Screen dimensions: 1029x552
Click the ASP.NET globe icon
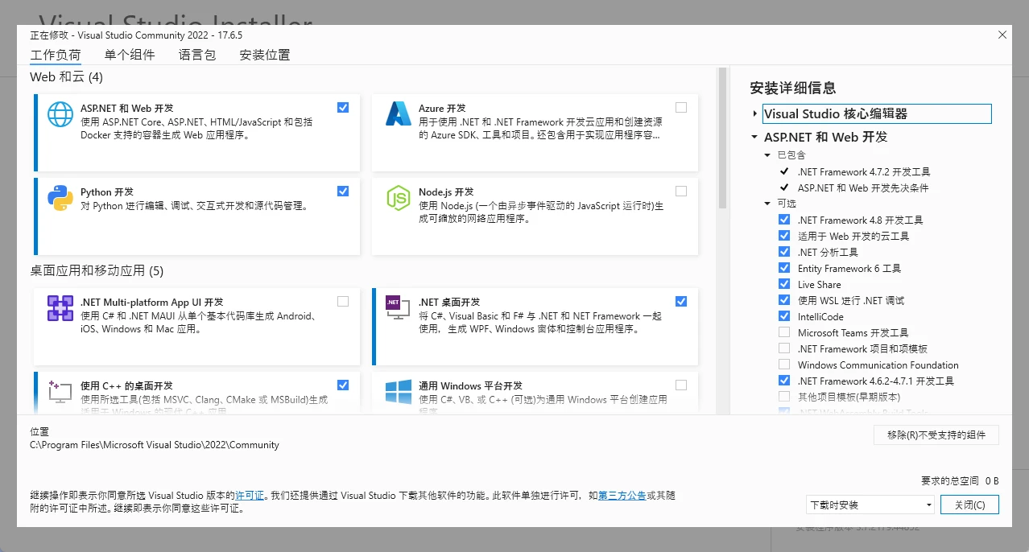coord(60,114)
